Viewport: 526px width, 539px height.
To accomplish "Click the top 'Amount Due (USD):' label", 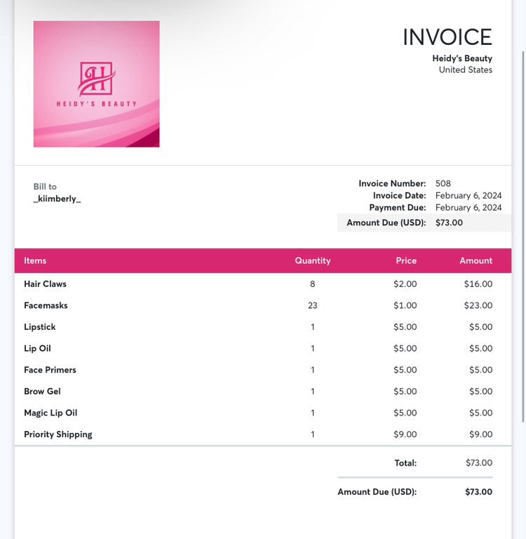I will tap(386, 222).
